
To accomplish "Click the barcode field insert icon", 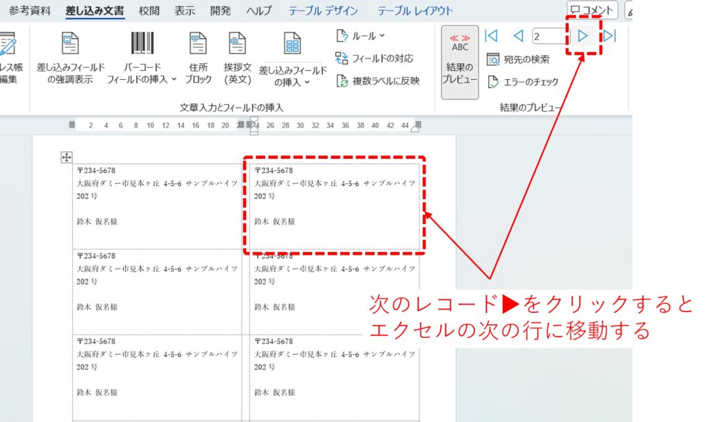I will (x=142, y=42).
